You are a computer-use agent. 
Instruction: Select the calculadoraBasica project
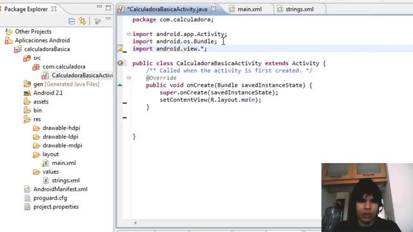tap(47, 49)
